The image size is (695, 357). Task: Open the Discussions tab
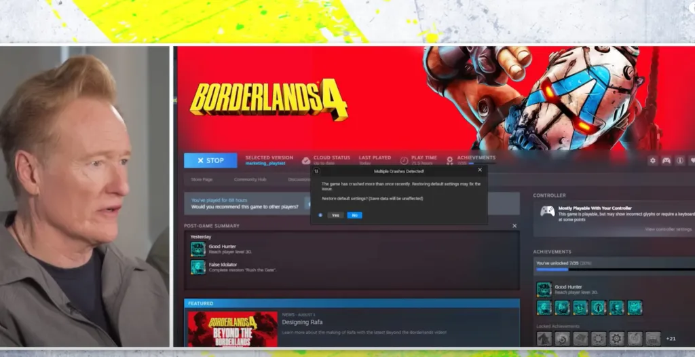click(x=299, y=180)
